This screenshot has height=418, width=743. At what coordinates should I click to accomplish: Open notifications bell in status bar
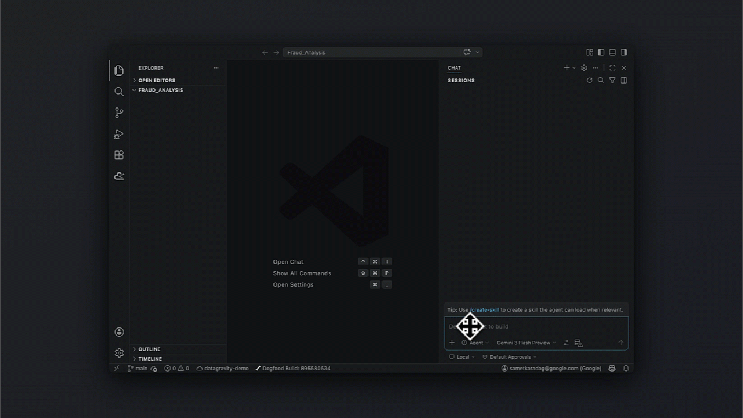626,369
